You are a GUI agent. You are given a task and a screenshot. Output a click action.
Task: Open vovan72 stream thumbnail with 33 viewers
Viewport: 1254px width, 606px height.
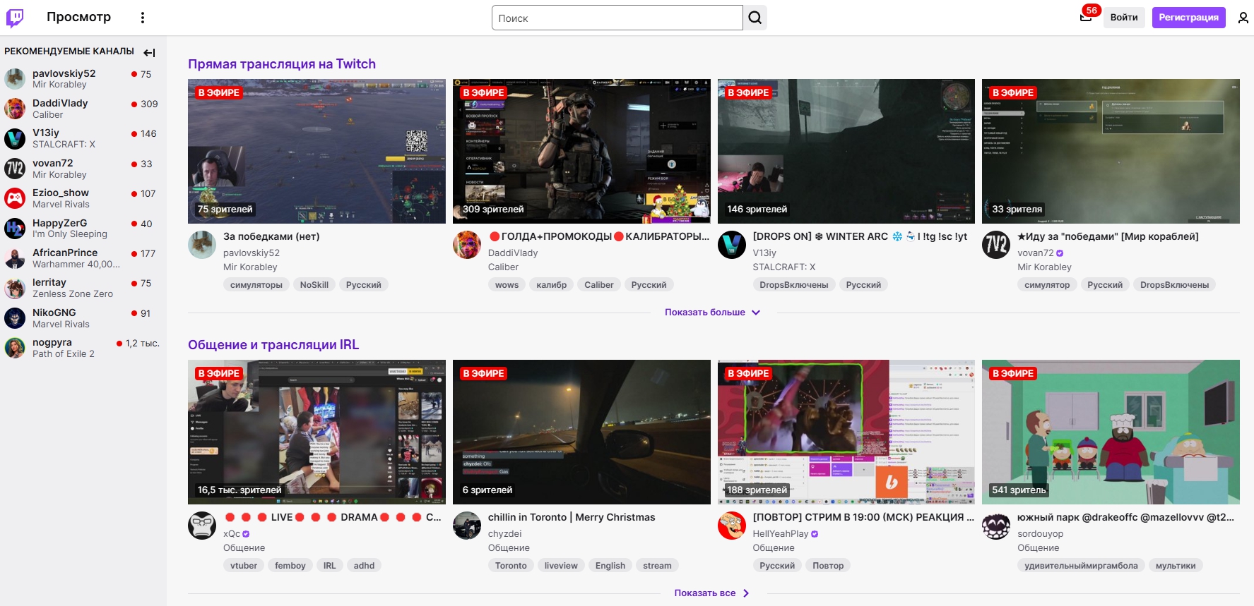coord(1111,151)
